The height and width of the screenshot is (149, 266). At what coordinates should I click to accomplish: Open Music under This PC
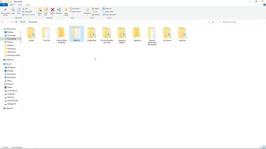pyautogui.click(x=10, y=81)
